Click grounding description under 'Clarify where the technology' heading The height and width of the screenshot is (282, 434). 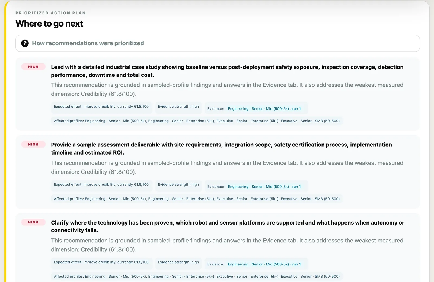[227, 245]
